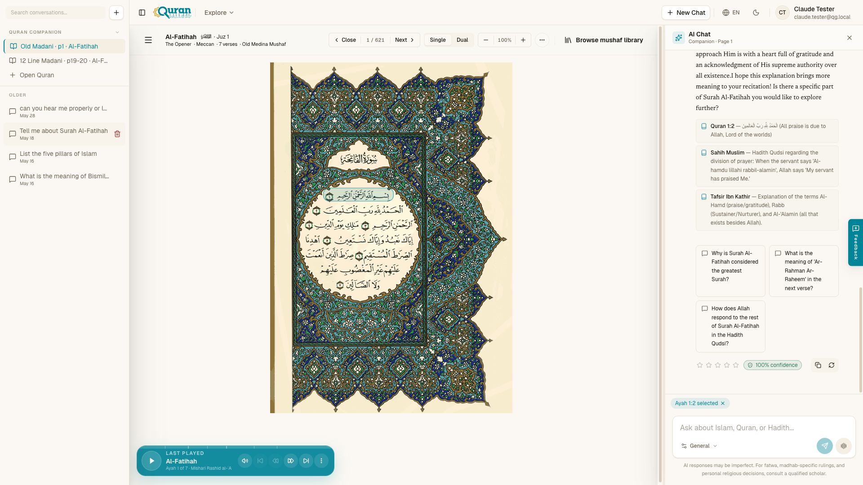Open the hamburger contents menu

(x=148, y=40)
